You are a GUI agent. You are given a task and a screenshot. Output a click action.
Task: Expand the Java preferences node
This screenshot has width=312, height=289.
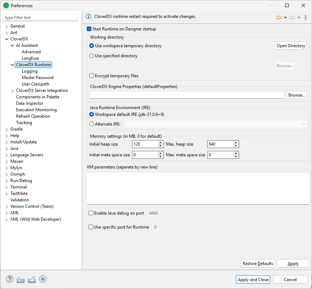(6, 149)
